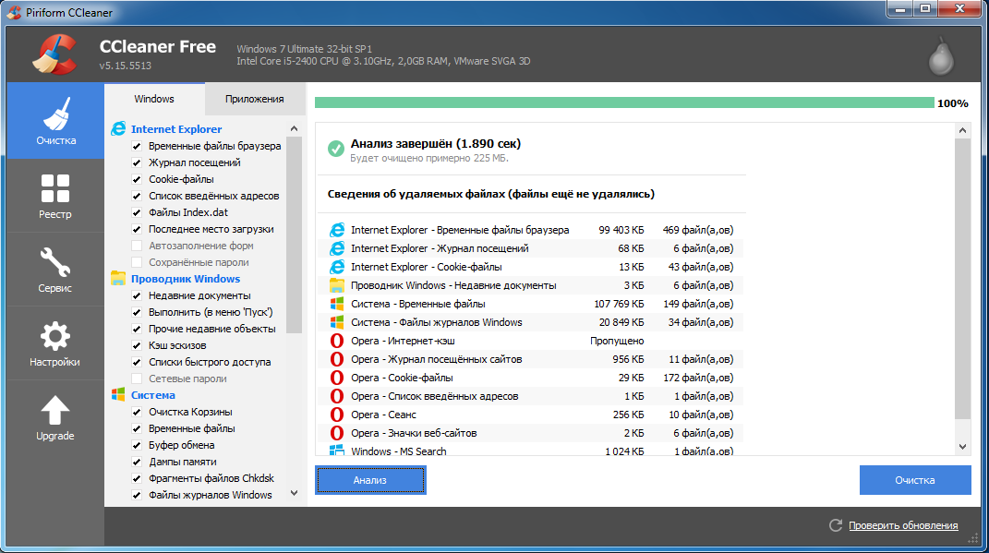
Task: Open the Очистка cleaner section
Action: pos(55,121)
